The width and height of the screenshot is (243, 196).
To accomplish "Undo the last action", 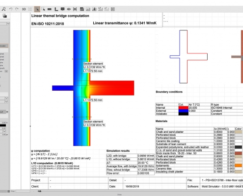I will [x=11, y=9].
